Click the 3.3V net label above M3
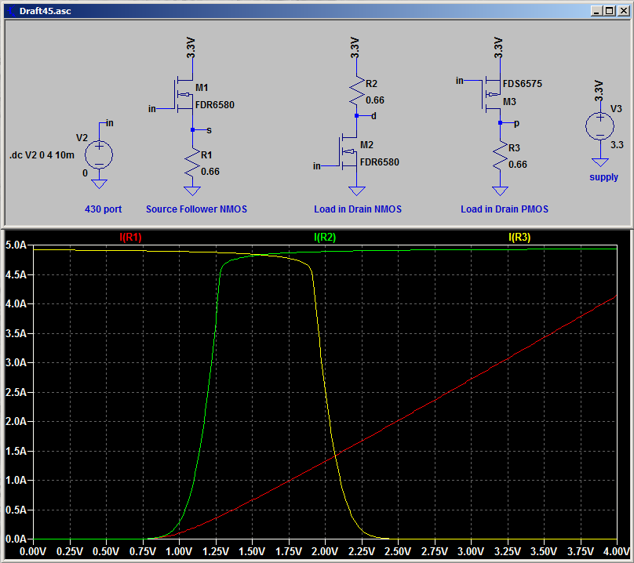The height and width of the screenshot is (563, 634). click(x=498, y=48)
